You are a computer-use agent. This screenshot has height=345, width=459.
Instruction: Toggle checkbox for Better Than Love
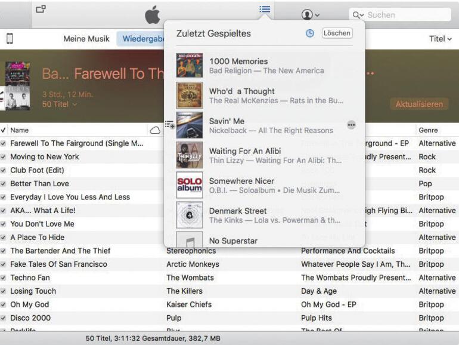[x=3, y=184]
